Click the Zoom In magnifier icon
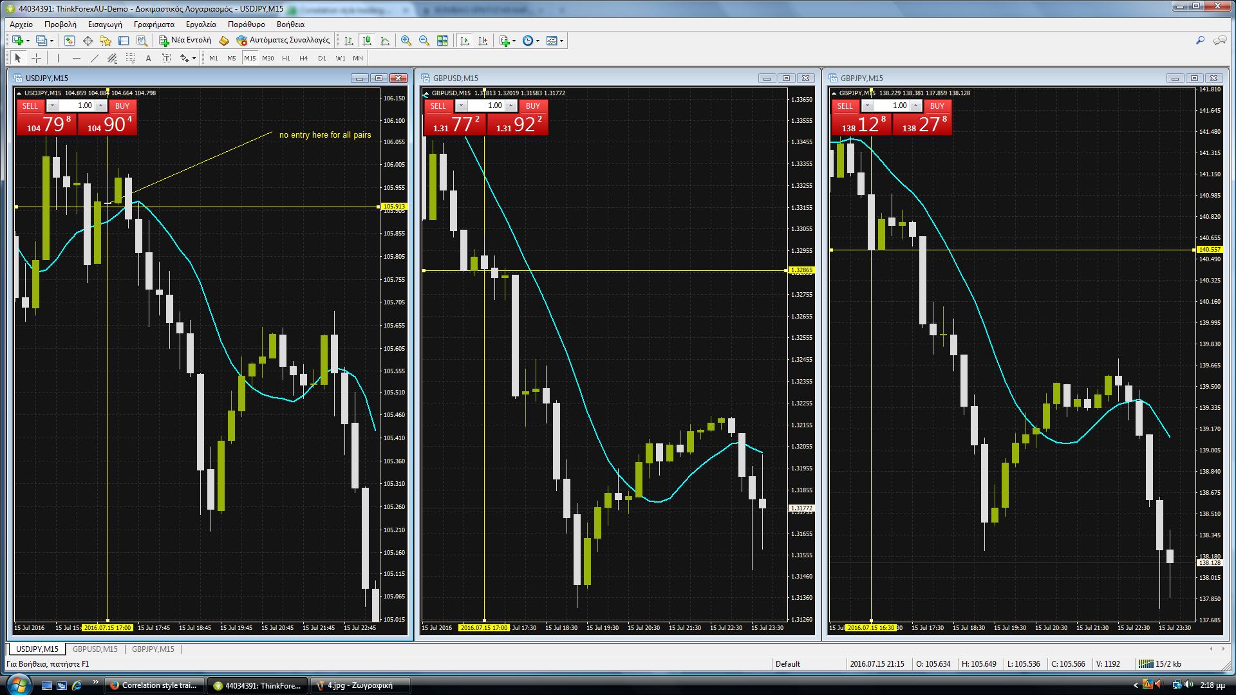This screenshot has width=1236, height=695. click(x=406, y=41)
